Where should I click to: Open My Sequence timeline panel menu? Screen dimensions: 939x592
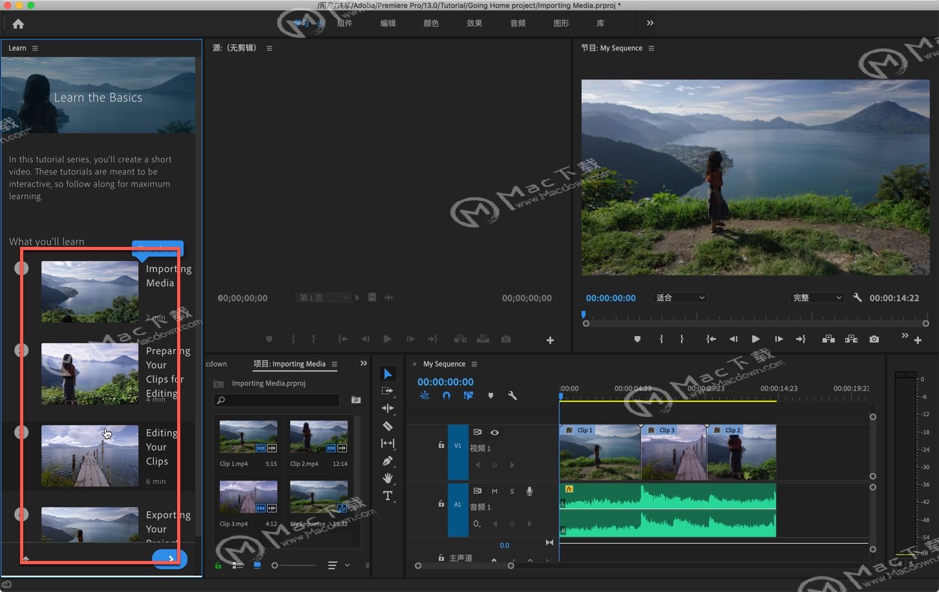coord(474,365)
